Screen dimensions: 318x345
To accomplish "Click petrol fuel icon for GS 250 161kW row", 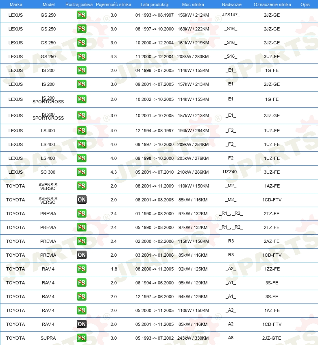I will 82,43.
